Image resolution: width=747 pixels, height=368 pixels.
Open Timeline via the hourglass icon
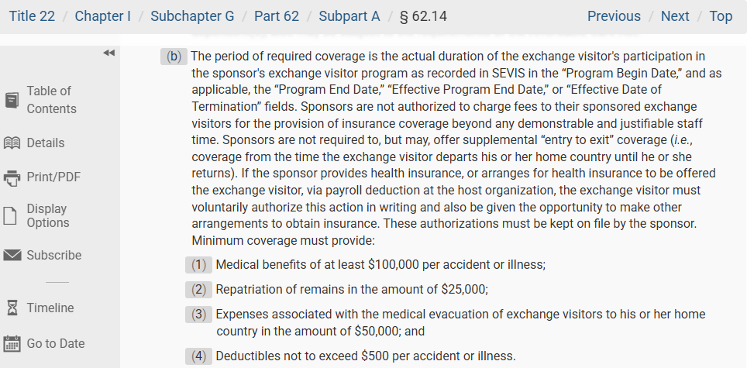click(12, 308)
